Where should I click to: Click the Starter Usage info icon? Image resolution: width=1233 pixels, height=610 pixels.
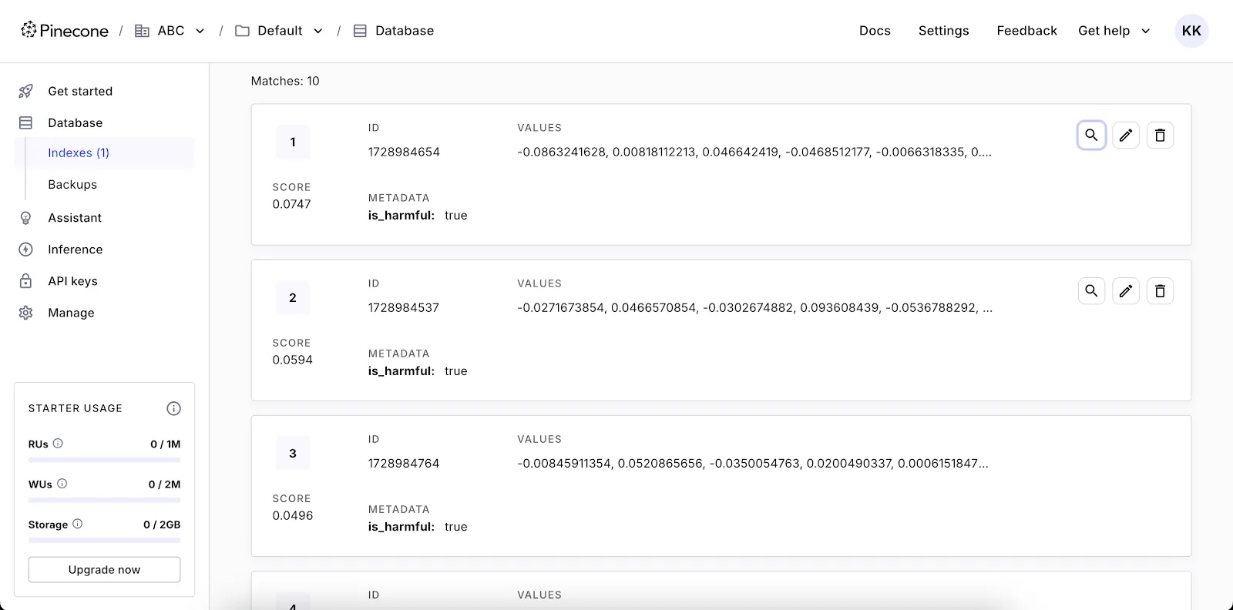tap(173, 408)
